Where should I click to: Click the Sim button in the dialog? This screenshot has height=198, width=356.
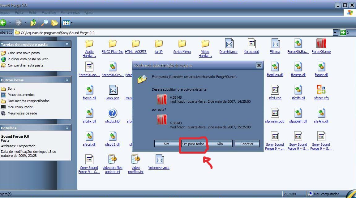pos(166,144)
